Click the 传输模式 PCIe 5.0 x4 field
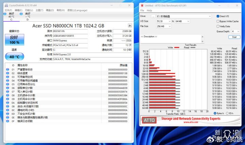The image size is (245, 145). [x=70, y=45]
